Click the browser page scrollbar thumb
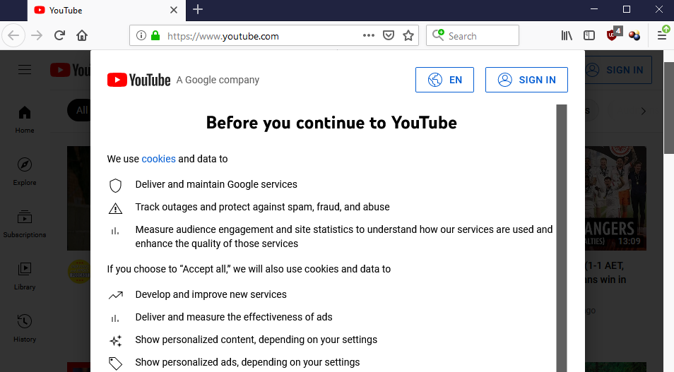Image resolution: width=674 pixels, height=372 pixels. [x=669, y=107]
